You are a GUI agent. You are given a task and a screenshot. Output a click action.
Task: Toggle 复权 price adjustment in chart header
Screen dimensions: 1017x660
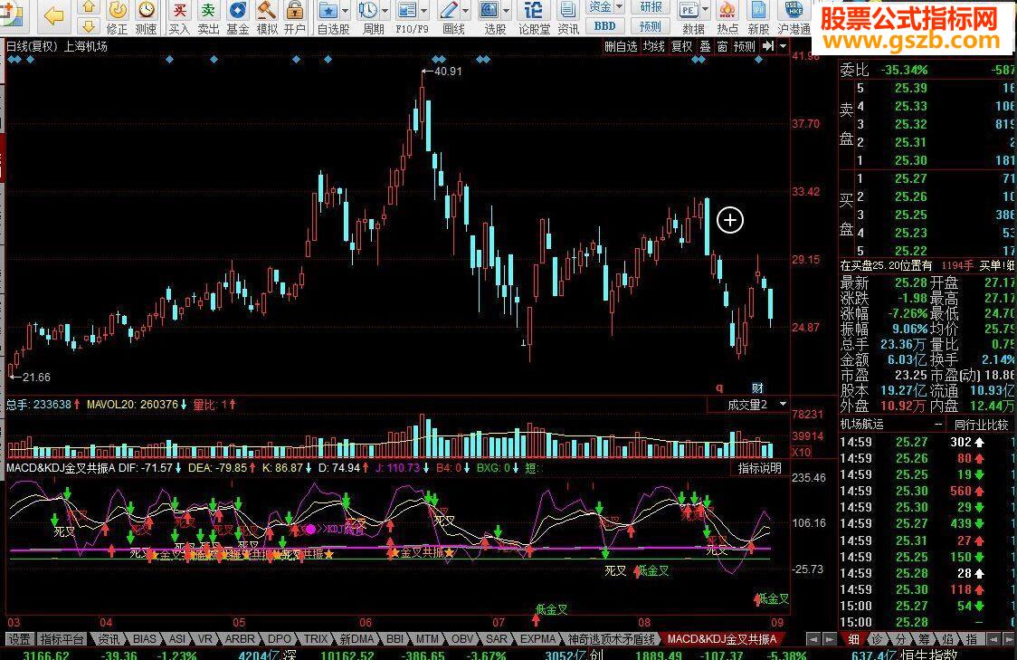click(681, 46)
